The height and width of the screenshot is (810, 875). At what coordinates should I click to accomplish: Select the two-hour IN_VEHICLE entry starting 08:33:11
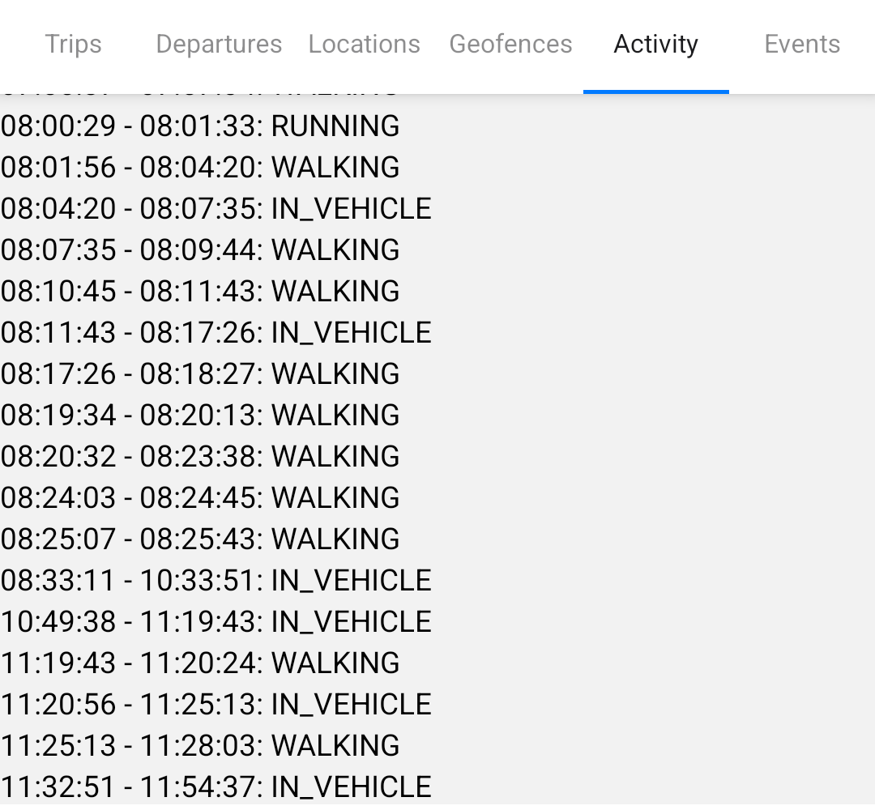[x=216, y=580]
